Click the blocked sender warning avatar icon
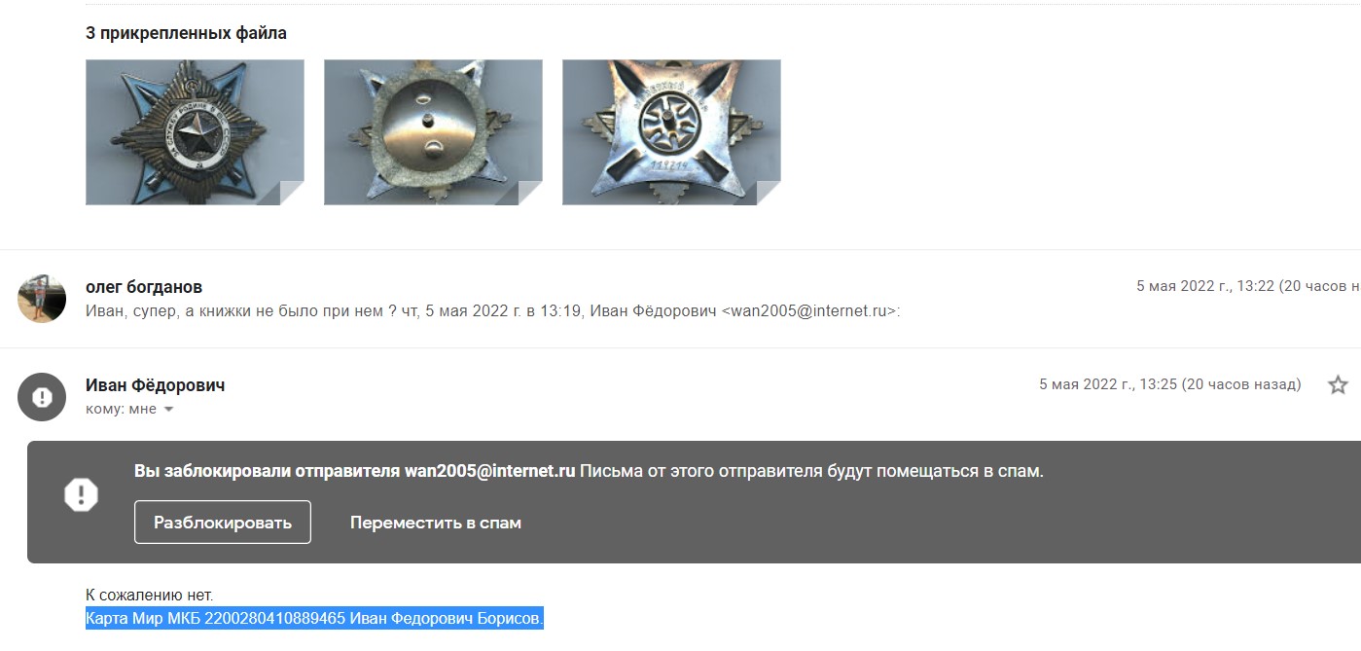Image resolution: width=1361 pixels, height=651 pixels. [42, 397]
